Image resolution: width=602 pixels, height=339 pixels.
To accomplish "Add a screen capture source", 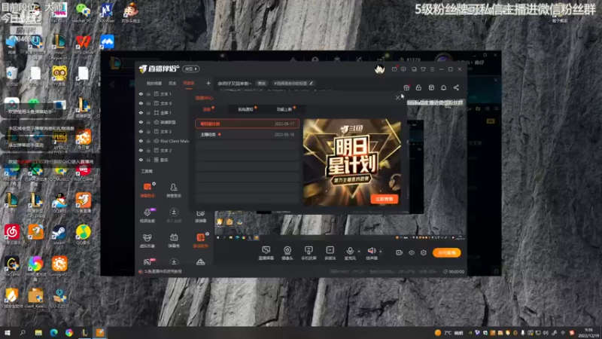I will pos(266,253).
